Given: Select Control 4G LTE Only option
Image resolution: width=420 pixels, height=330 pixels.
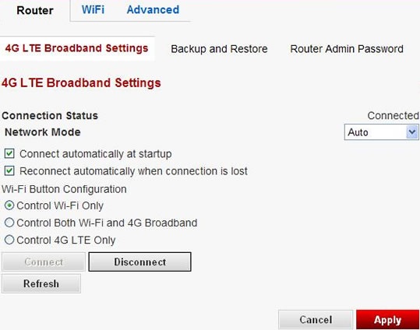Looking at the screenshot, I should (9, 240).
